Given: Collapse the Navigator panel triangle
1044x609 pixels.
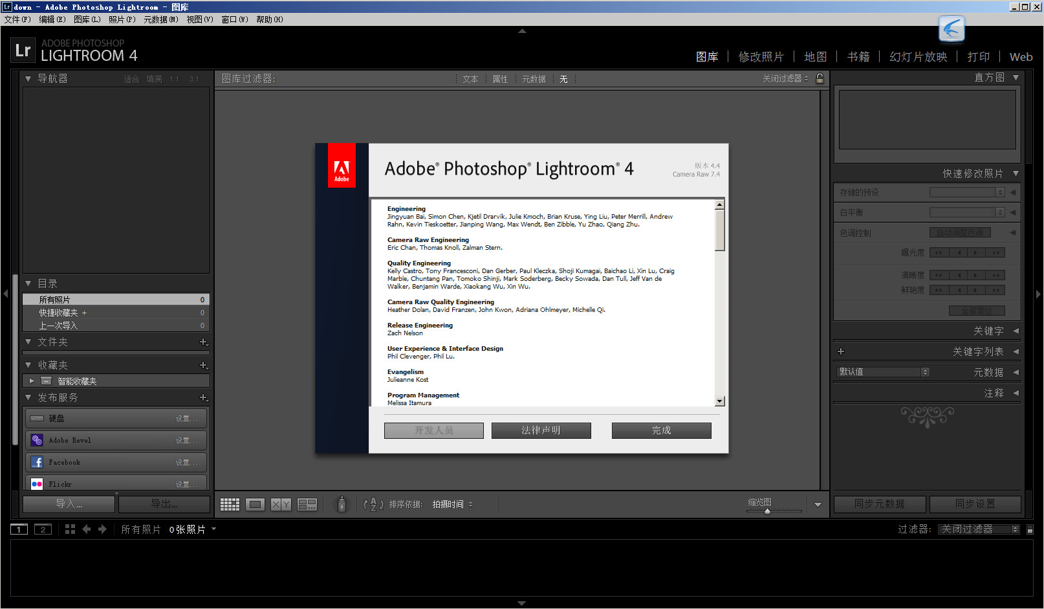Looking at the screenshot, I should [28, 78].
